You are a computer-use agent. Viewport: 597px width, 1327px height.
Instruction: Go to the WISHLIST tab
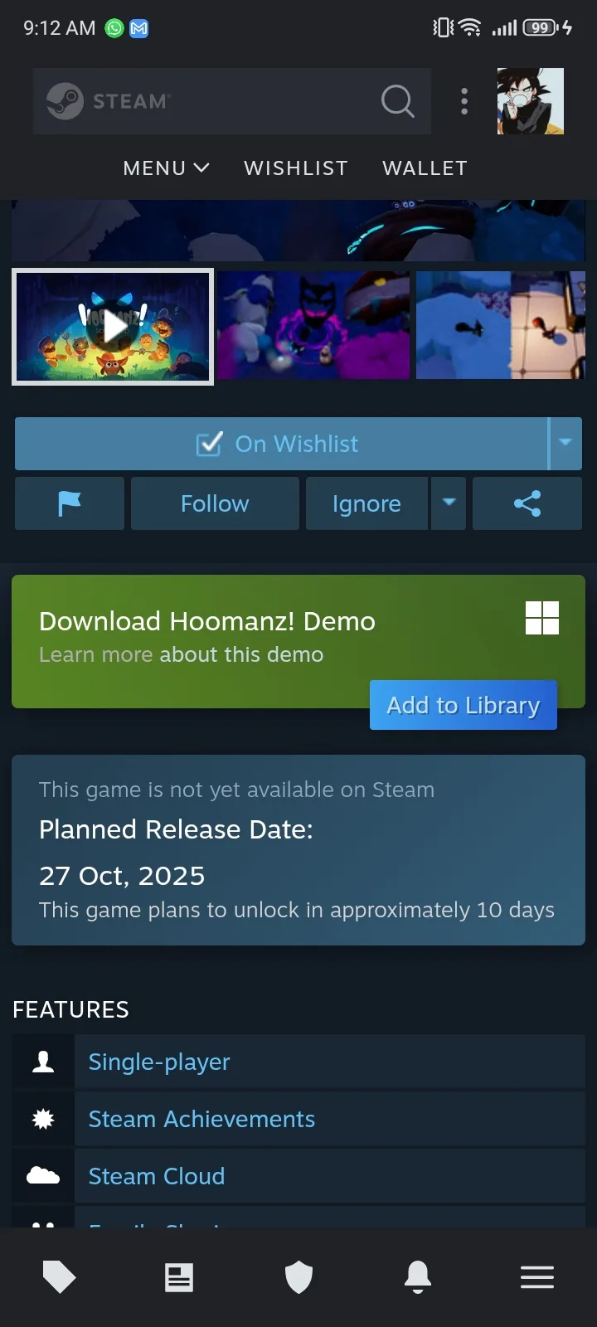tap(296, 168)
